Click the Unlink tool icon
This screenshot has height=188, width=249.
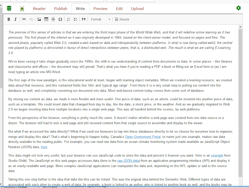pos(31,19)
